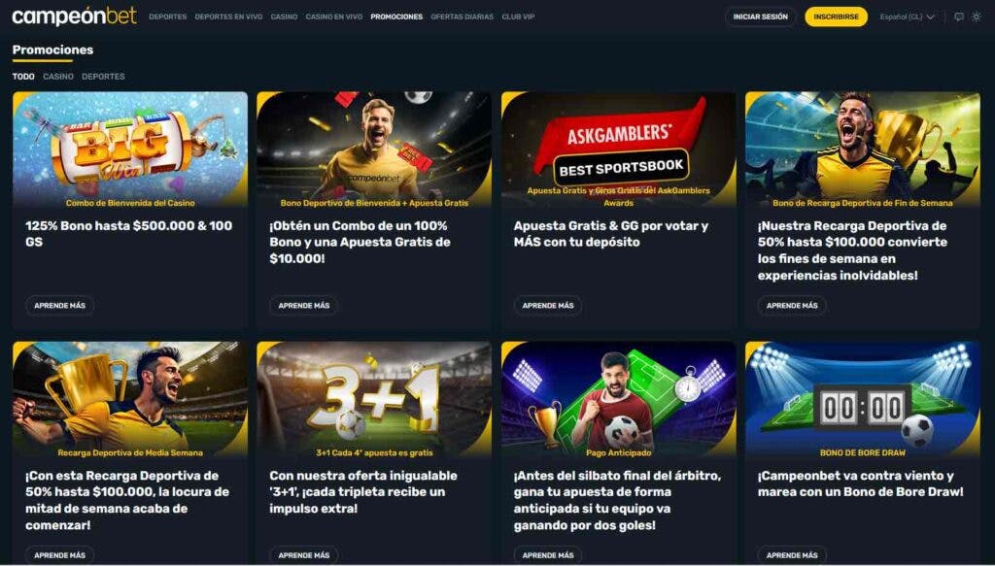This screenshot has height=566, width=995.
Task: Go to CASINO EN VIVO in navigation
Action: (x=334, y=17)
